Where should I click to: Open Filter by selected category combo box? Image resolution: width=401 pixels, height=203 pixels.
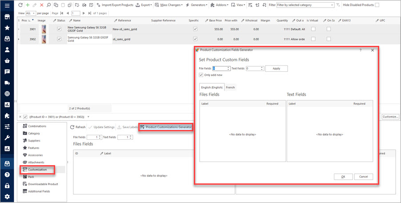coord(305,5)
